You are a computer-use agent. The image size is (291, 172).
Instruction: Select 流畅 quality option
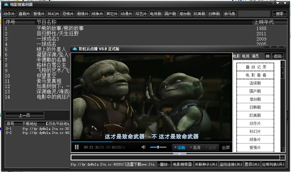180,148
